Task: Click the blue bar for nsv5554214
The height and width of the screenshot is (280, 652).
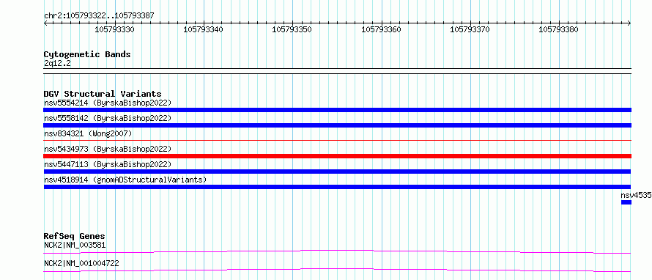Action: click(337, 110)
